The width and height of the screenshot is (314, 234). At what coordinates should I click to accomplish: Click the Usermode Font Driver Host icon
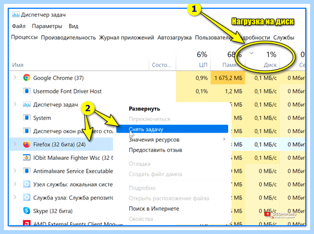pyautogui.click(x=27, y=91)
